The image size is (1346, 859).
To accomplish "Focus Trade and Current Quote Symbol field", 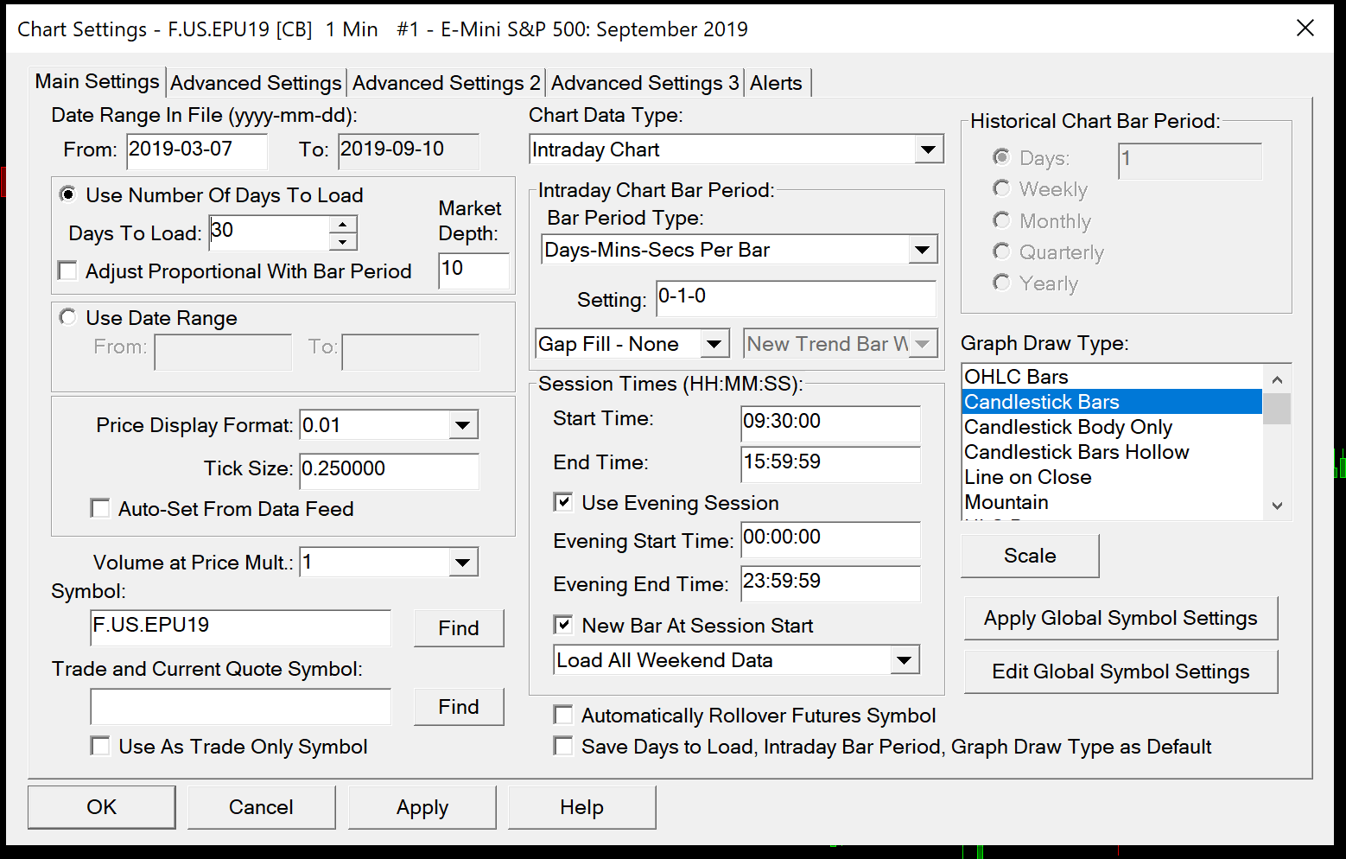I will (240, 707).
